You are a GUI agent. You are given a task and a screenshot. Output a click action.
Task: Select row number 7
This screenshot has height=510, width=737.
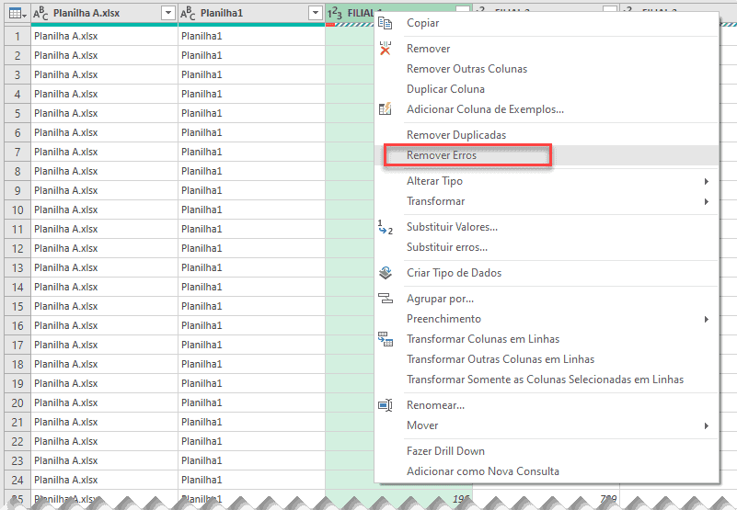pos(17,153)
